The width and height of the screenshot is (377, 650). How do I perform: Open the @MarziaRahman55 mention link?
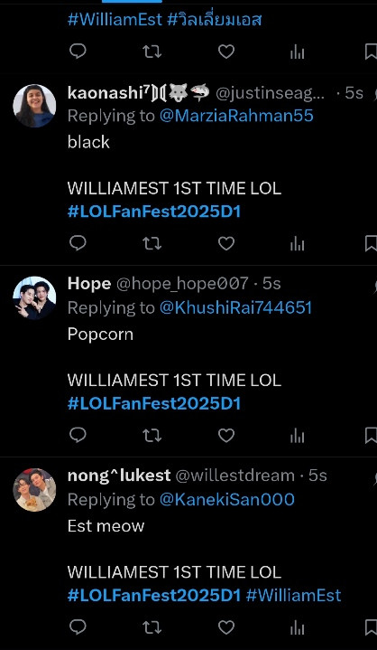tap(236, 116)
